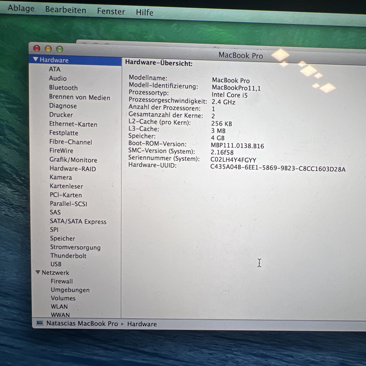Select Bluetooth in the hardware list
366x366 pixels.
(x=63, y=88)
